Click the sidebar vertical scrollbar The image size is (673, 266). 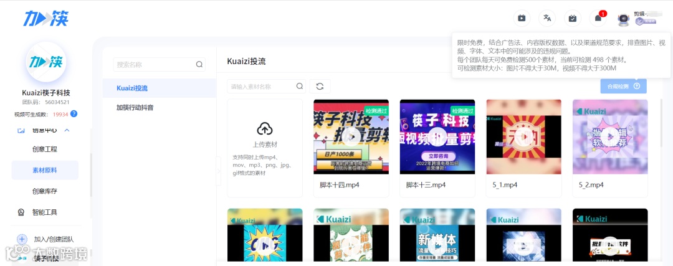tap(90, 176)
